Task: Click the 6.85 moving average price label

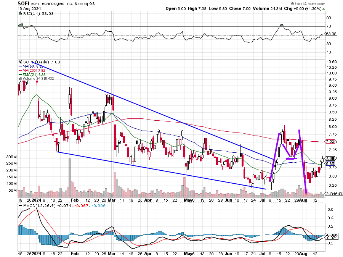Action: click(x=330, y=164)
